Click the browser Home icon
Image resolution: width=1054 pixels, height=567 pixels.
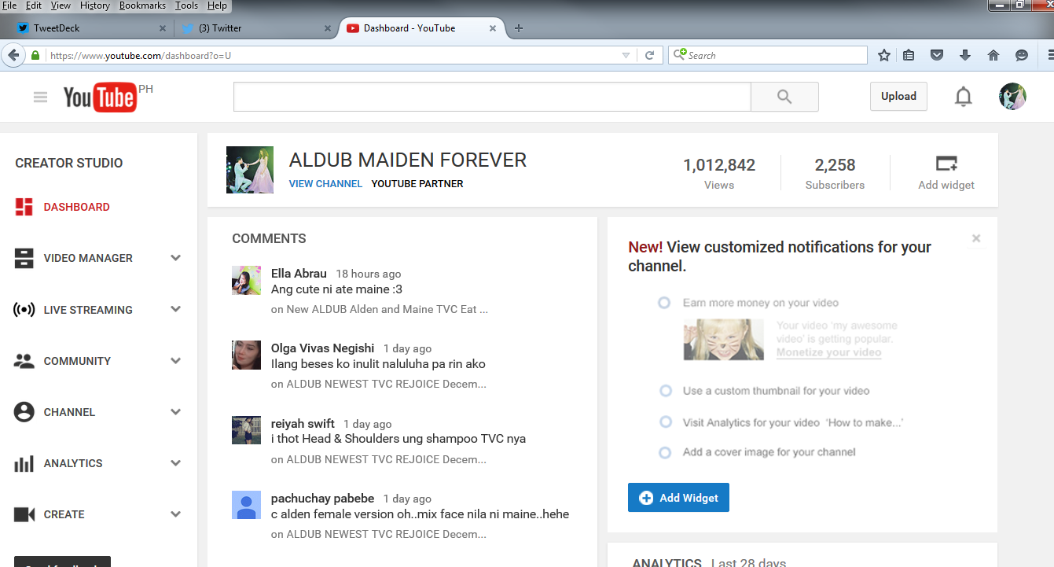(993, 55)
